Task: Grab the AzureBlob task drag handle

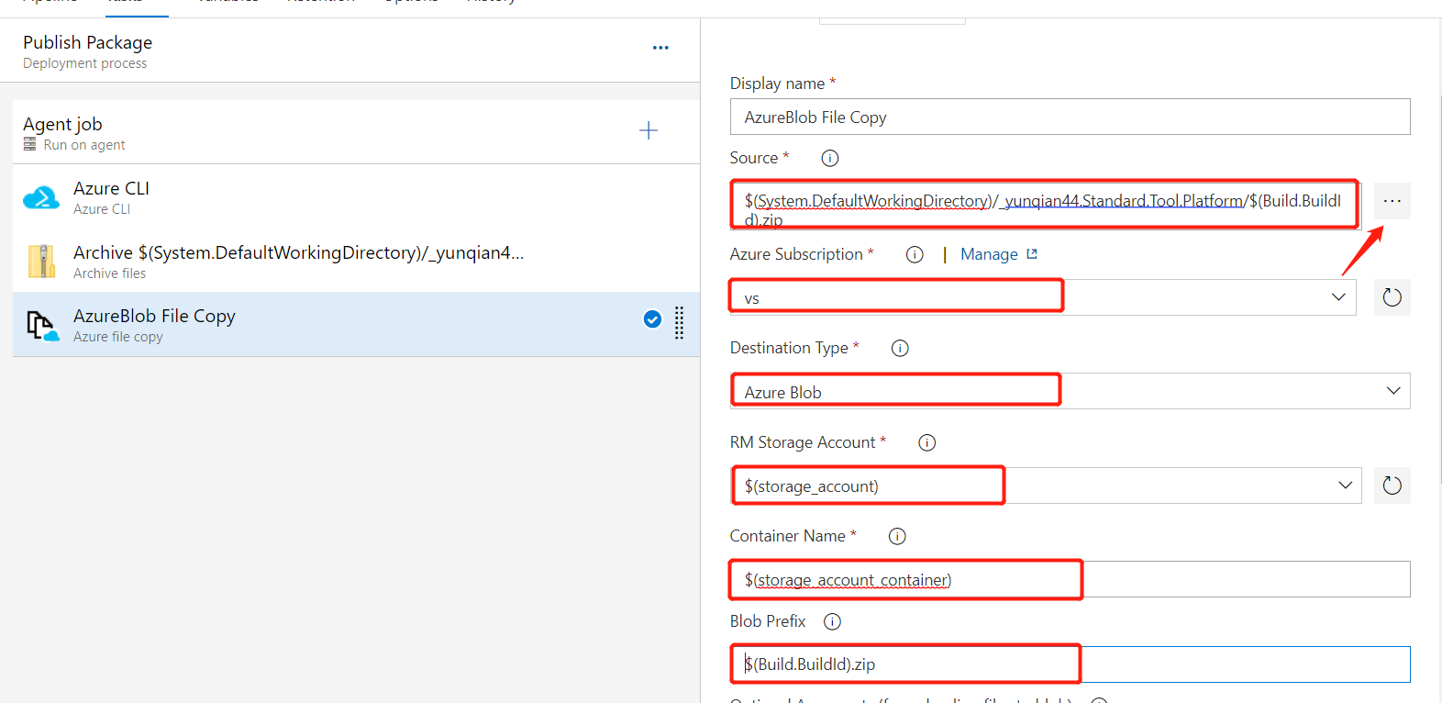Action: pyautogui.click(x=680, y=322)
